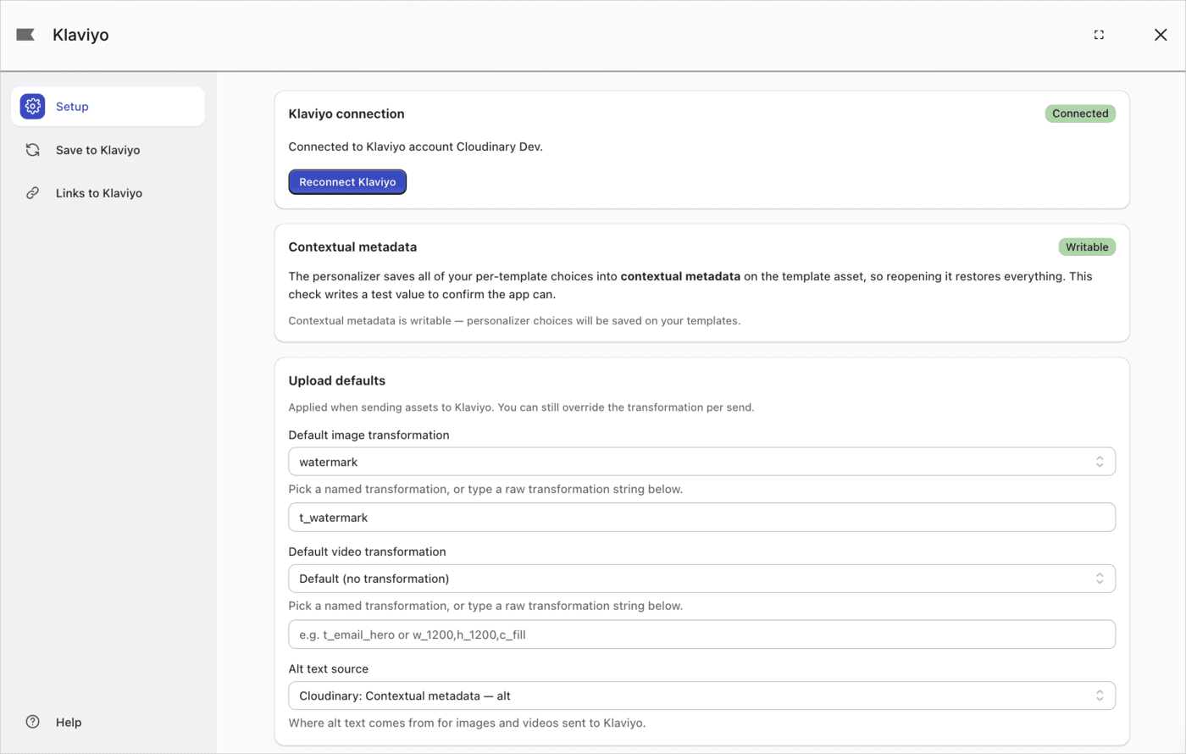Viewport: 1186px width, 754px height.
Task: Click the Connected status badge
Action: (1080, 114)
